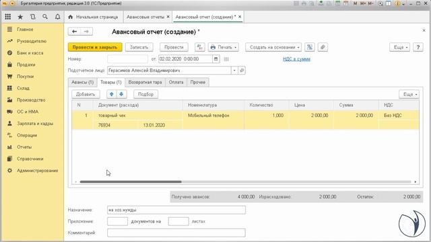
Task: Open Favorites star icon
Action: pos(20,17)
